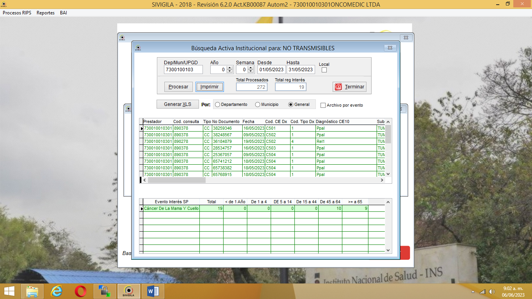Open File Explorer from the taskbar
Image resolution: width=532 pixels, height=299 pixels.
(x=32, y=291)
